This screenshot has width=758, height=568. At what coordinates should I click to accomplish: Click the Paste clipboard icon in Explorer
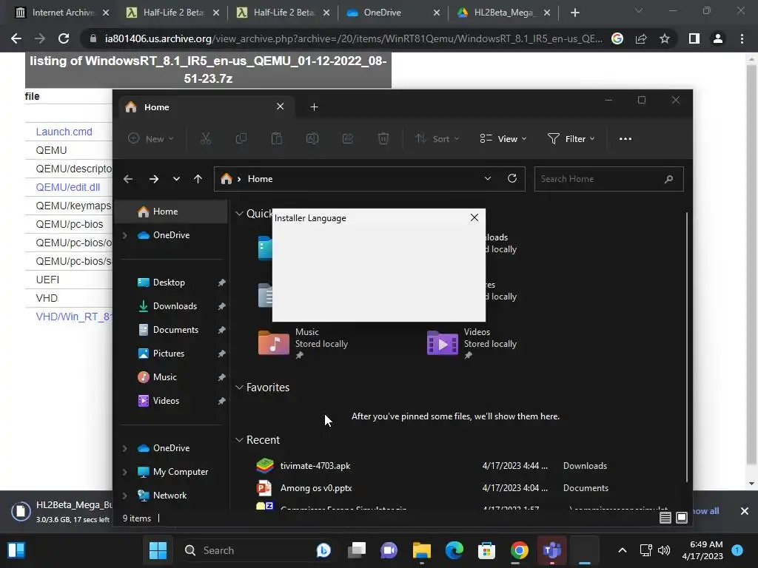click(x=277, y=138)
